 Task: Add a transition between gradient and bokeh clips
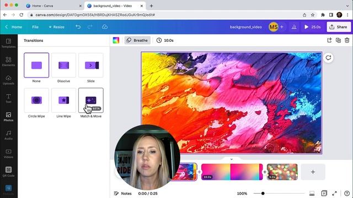pyautogui.click(x=265, y=172)
